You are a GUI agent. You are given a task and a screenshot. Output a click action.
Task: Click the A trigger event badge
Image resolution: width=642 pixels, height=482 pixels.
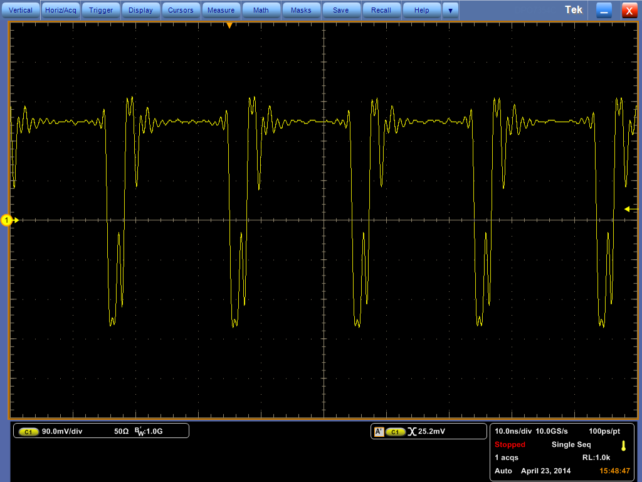click(x=379, y=432)
